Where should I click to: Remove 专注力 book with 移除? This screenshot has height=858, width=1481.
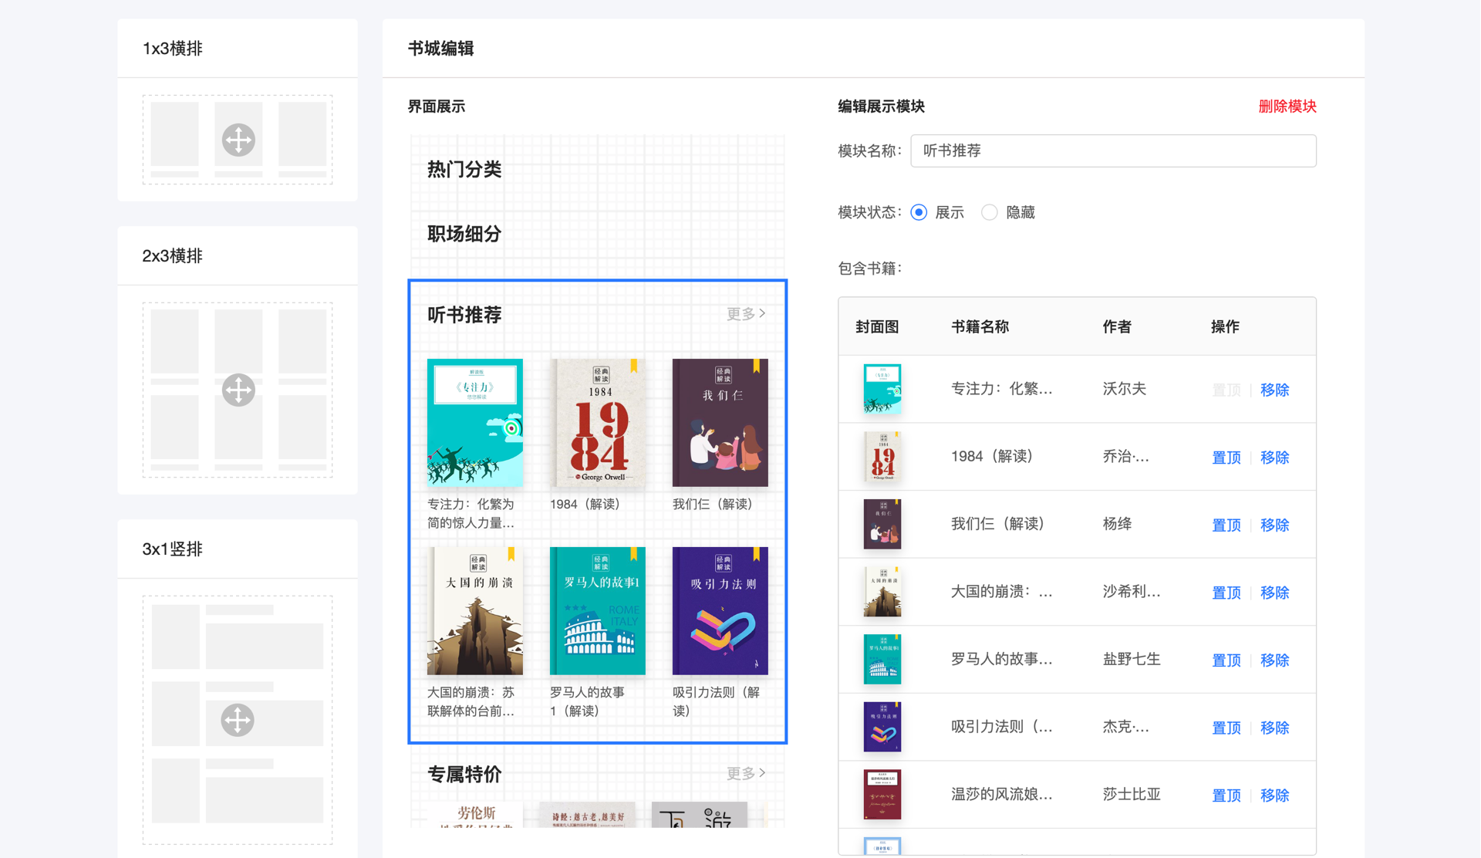click(1274, 390)
